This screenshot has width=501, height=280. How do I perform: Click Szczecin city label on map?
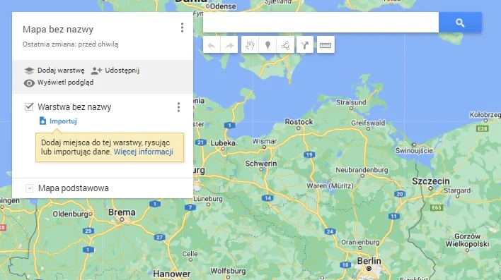point(431,181)
